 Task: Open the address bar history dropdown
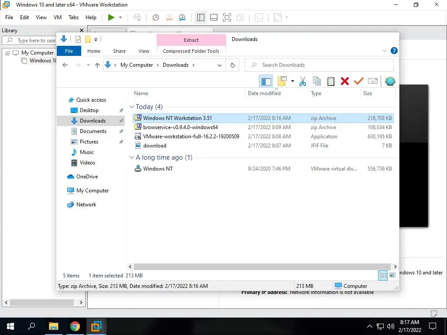click(220, 65)
